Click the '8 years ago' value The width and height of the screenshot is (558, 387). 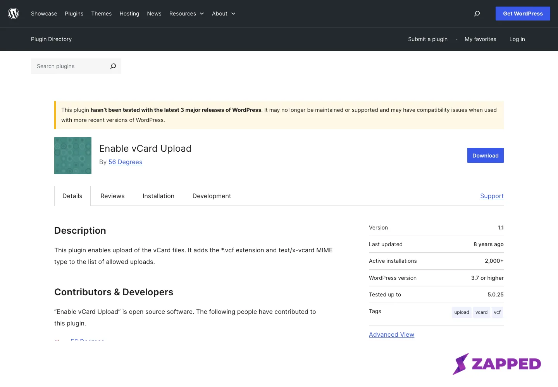click(489, 244)
